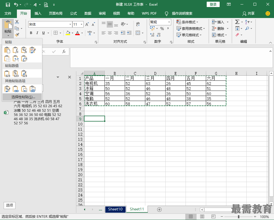274x220 pixels.
Task: Open 选择性粘贴(S)... Paste Special dialog
Action: pos(22,97)
